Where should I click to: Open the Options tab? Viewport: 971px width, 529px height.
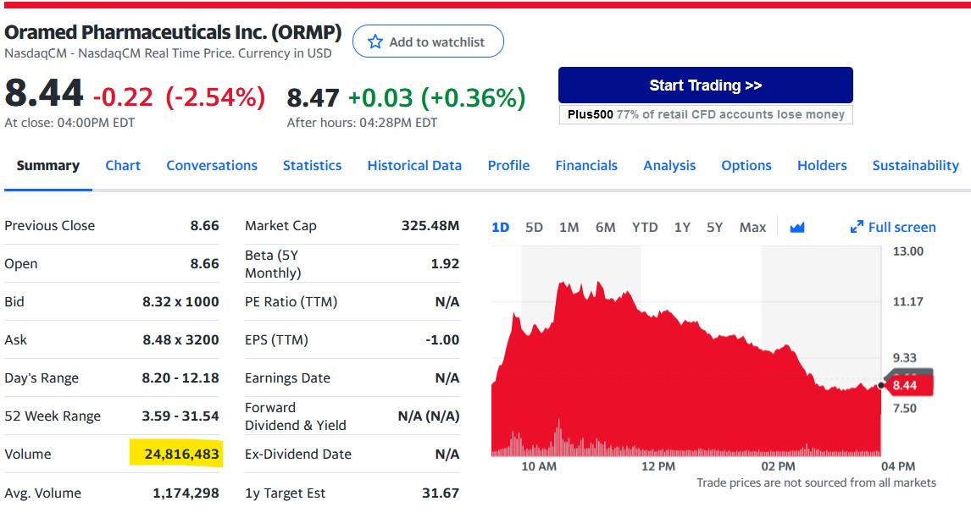tap(746, 165)
